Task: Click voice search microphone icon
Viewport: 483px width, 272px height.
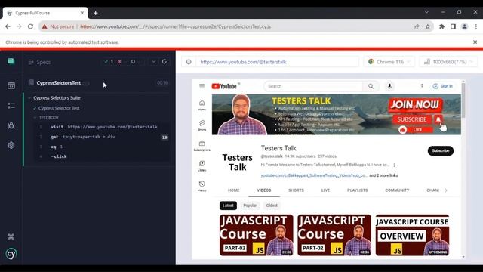Action: point(389,86)
